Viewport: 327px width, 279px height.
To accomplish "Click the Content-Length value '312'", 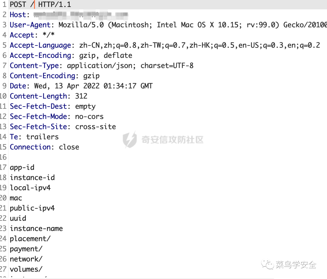I will [x=81, y=96].
